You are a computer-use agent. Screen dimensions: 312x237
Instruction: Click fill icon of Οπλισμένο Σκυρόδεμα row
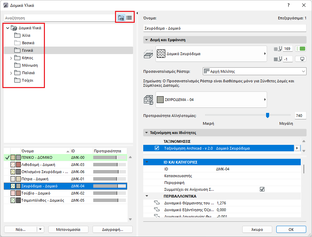pos(13,172)
